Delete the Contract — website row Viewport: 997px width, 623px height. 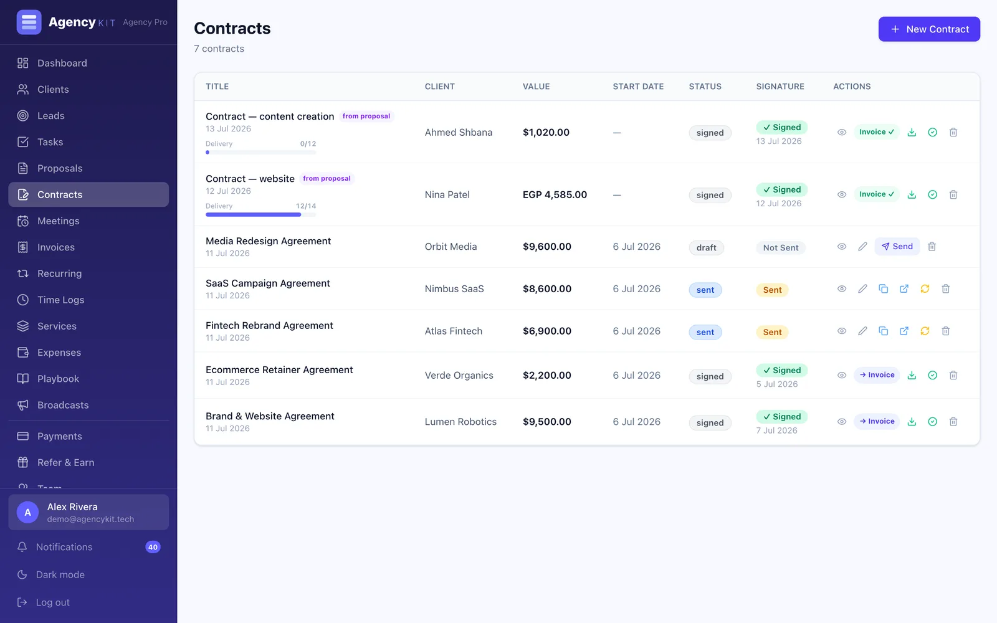(953, 194)
